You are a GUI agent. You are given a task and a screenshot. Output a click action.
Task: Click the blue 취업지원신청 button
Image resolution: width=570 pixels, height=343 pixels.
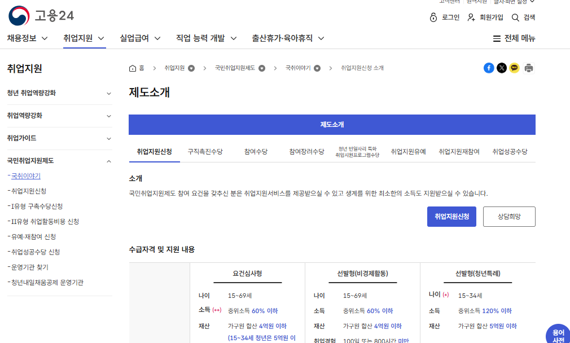(451, 216)
